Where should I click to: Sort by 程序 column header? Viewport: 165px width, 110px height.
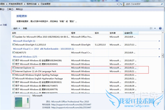coord(82,33)
